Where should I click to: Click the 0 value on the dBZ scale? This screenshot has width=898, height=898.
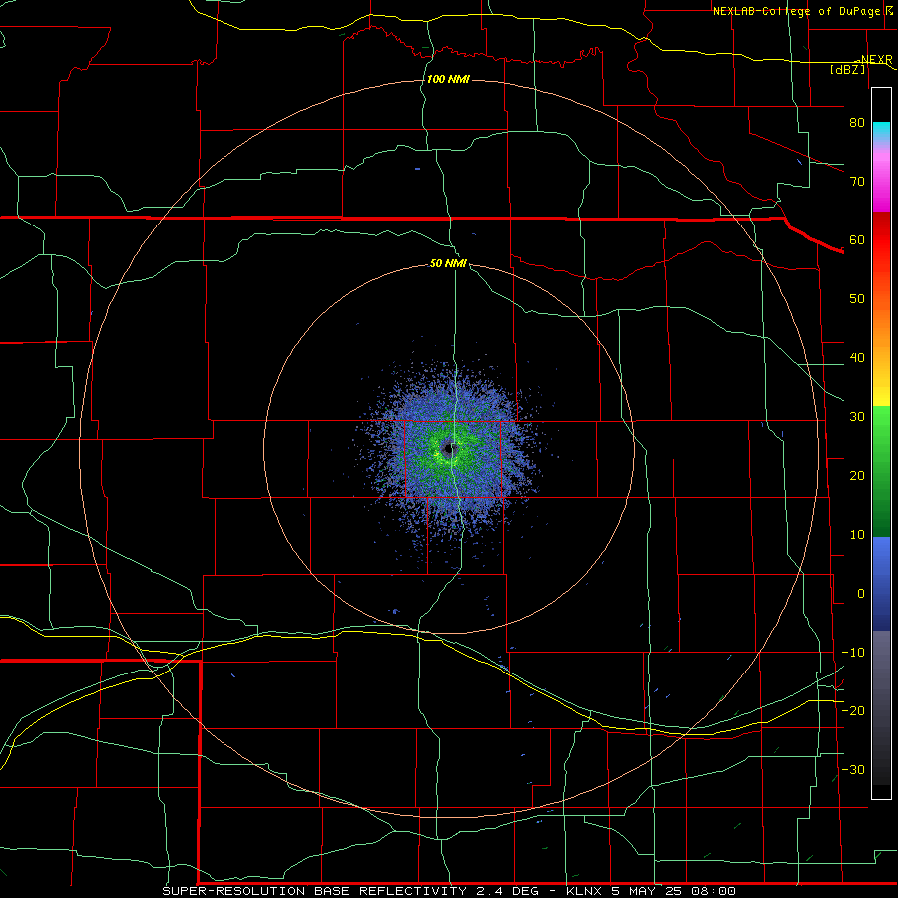click(861, 594)
